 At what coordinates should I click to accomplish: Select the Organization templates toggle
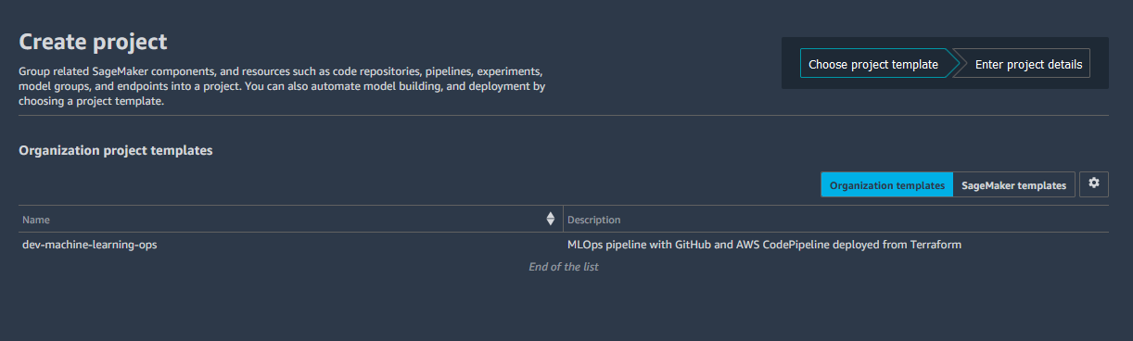point(887,185)
